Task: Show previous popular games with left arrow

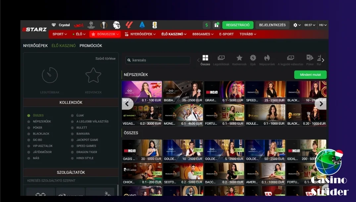Action: click(x=127, y=104)
